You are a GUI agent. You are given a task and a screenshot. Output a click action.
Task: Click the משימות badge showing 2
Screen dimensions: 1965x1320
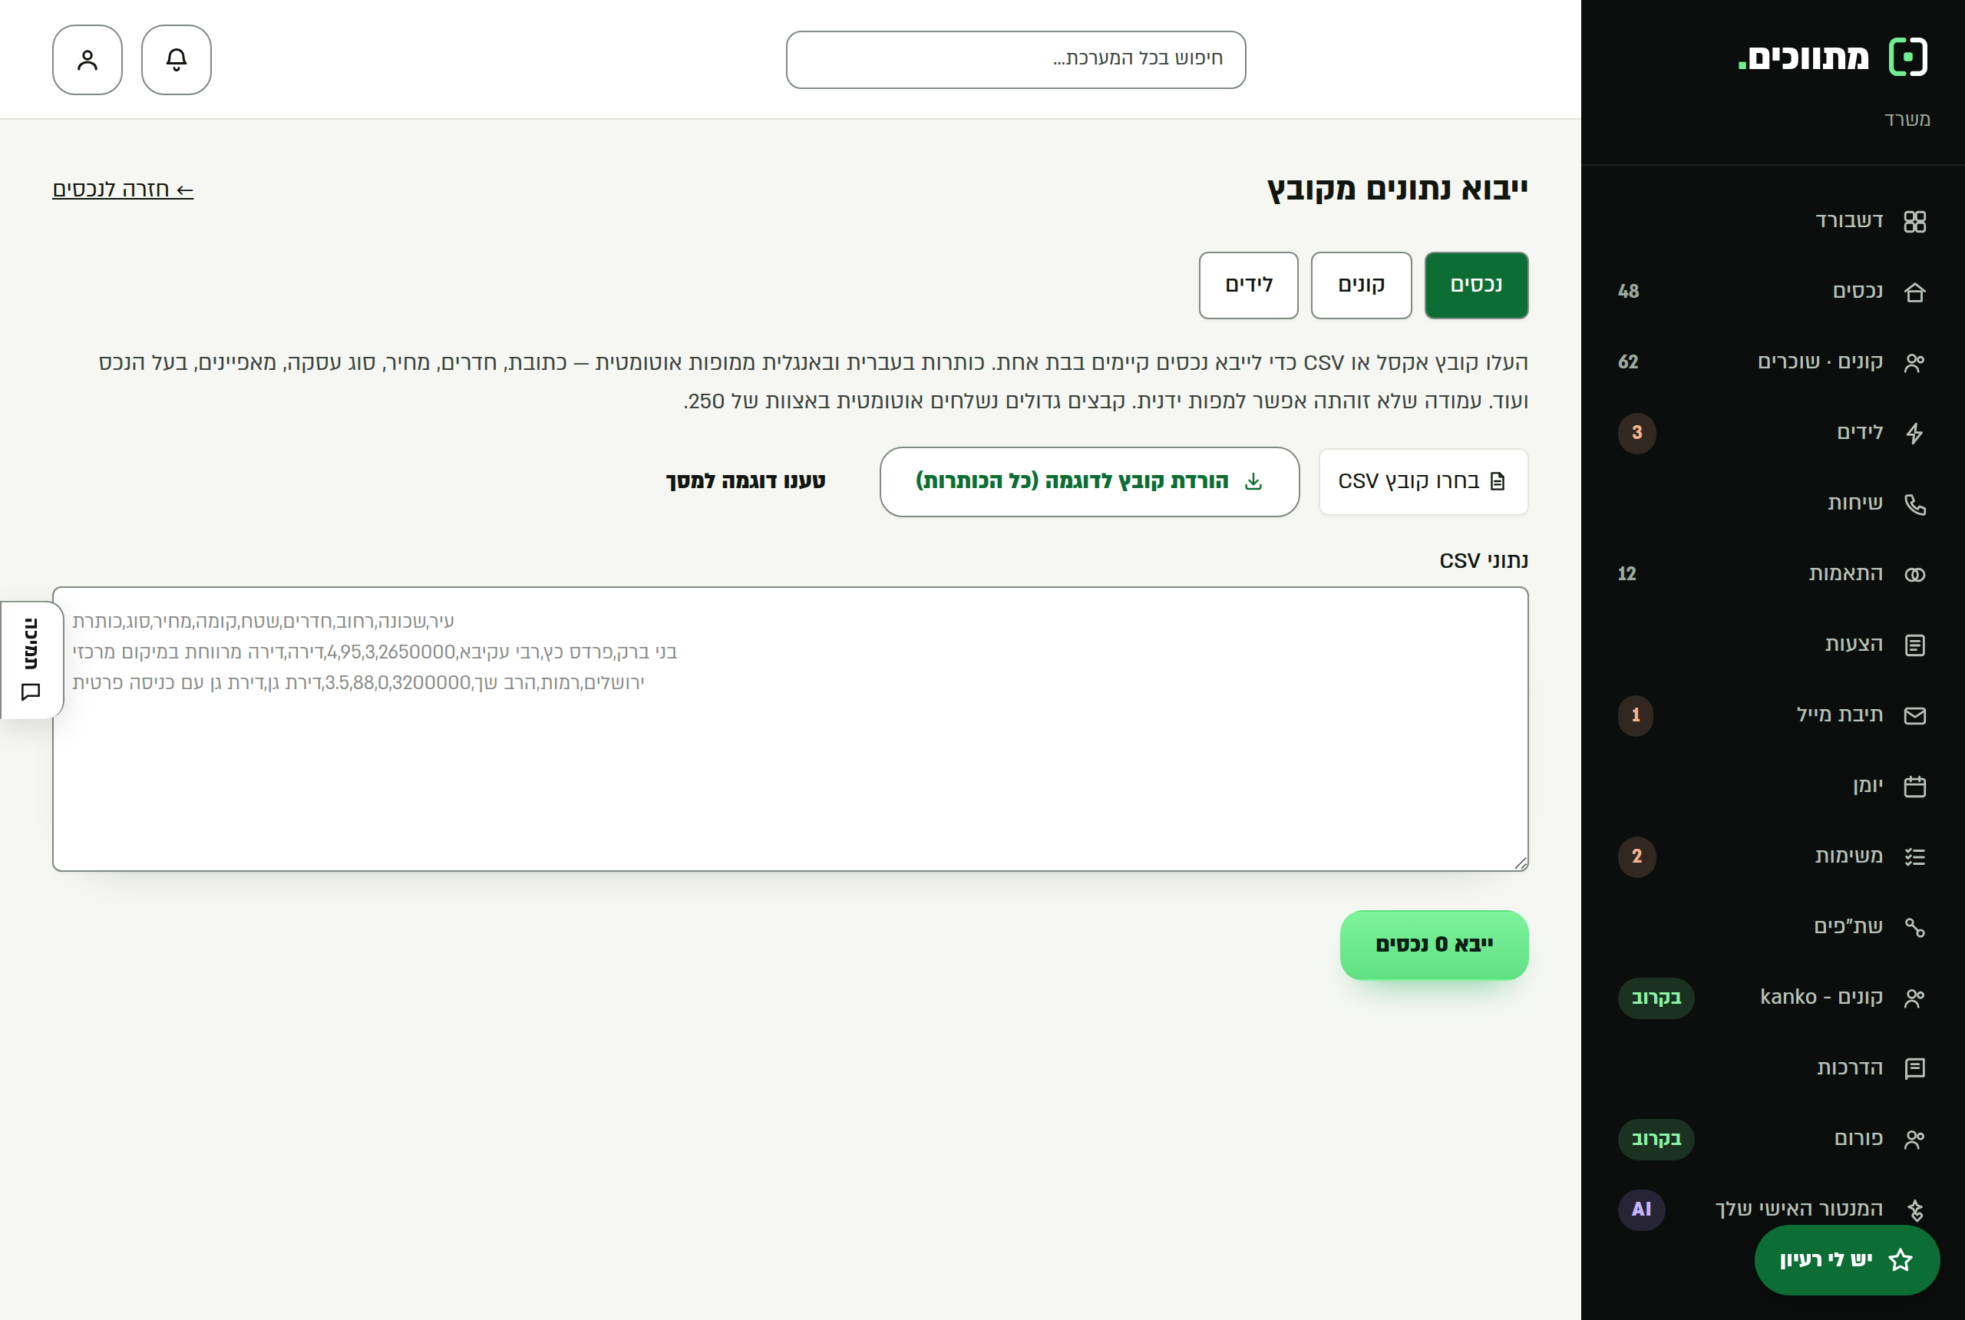click(1636, 856)
